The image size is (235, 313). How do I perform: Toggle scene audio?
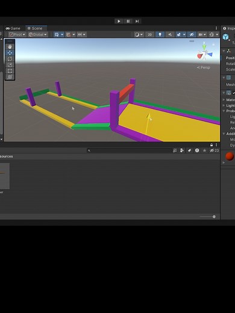(170, 34)
